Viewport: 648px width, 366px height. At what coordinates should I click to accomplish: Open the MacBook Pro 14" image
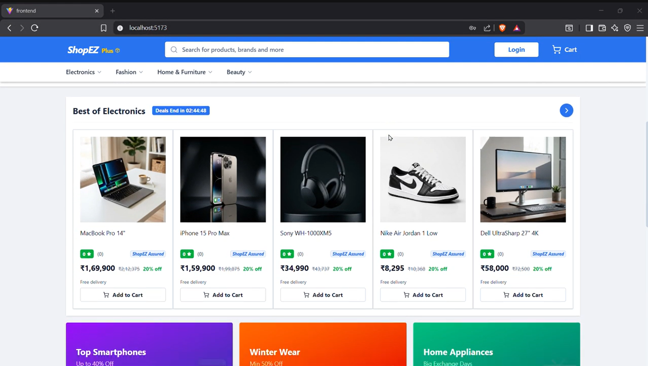(123, 179)
